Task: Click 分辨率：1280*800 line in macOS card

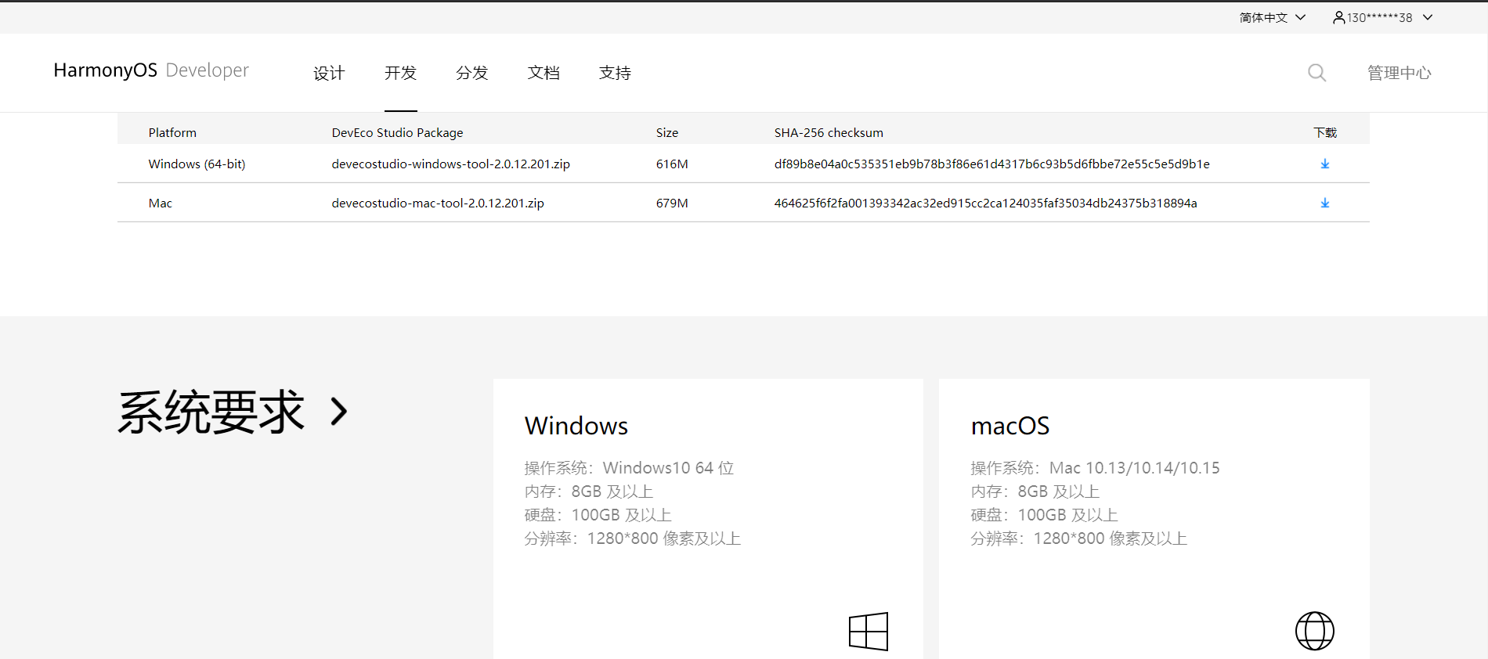Action: click(1078, 538)
